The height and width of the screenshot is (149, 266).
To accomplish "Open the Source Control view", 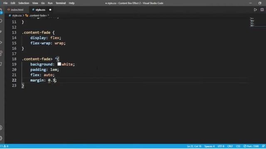I will 1,31.
